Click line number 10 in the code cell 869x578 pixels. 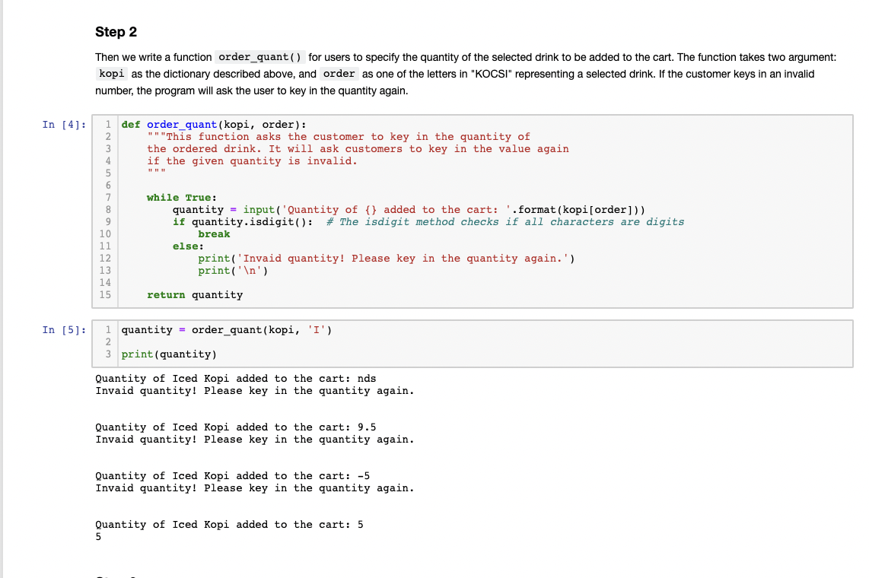[x=106, y=233]
